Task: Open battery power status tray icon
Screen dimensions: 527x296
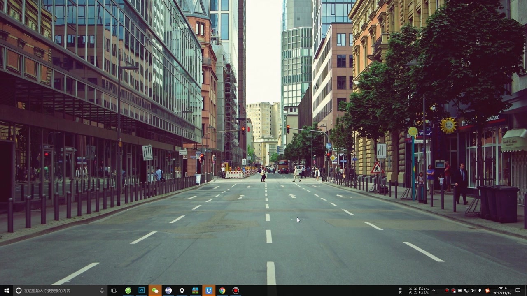Action: pyautogui.click(x=460, y=291)
